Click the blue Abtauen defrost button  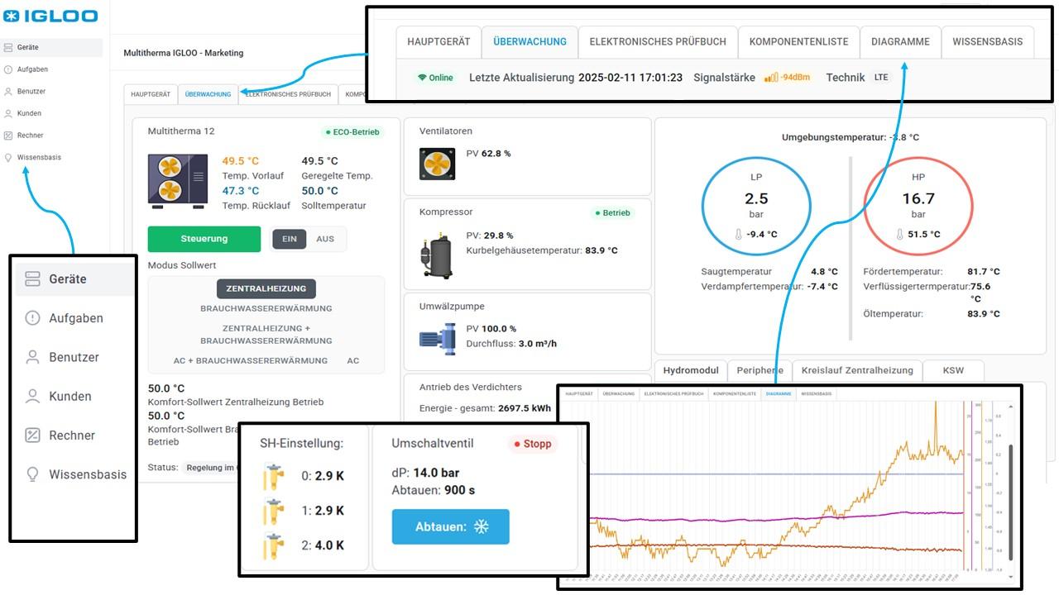coord(451,526)
